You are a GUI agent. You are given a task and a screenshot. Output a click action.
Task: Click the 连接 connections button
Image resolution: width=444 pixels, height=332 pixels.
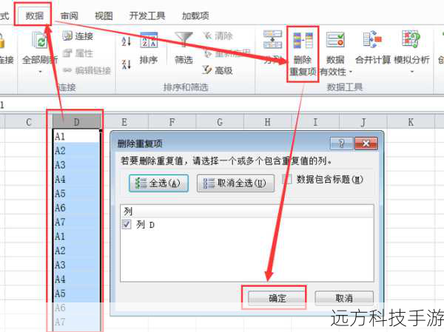coord(78,36)
